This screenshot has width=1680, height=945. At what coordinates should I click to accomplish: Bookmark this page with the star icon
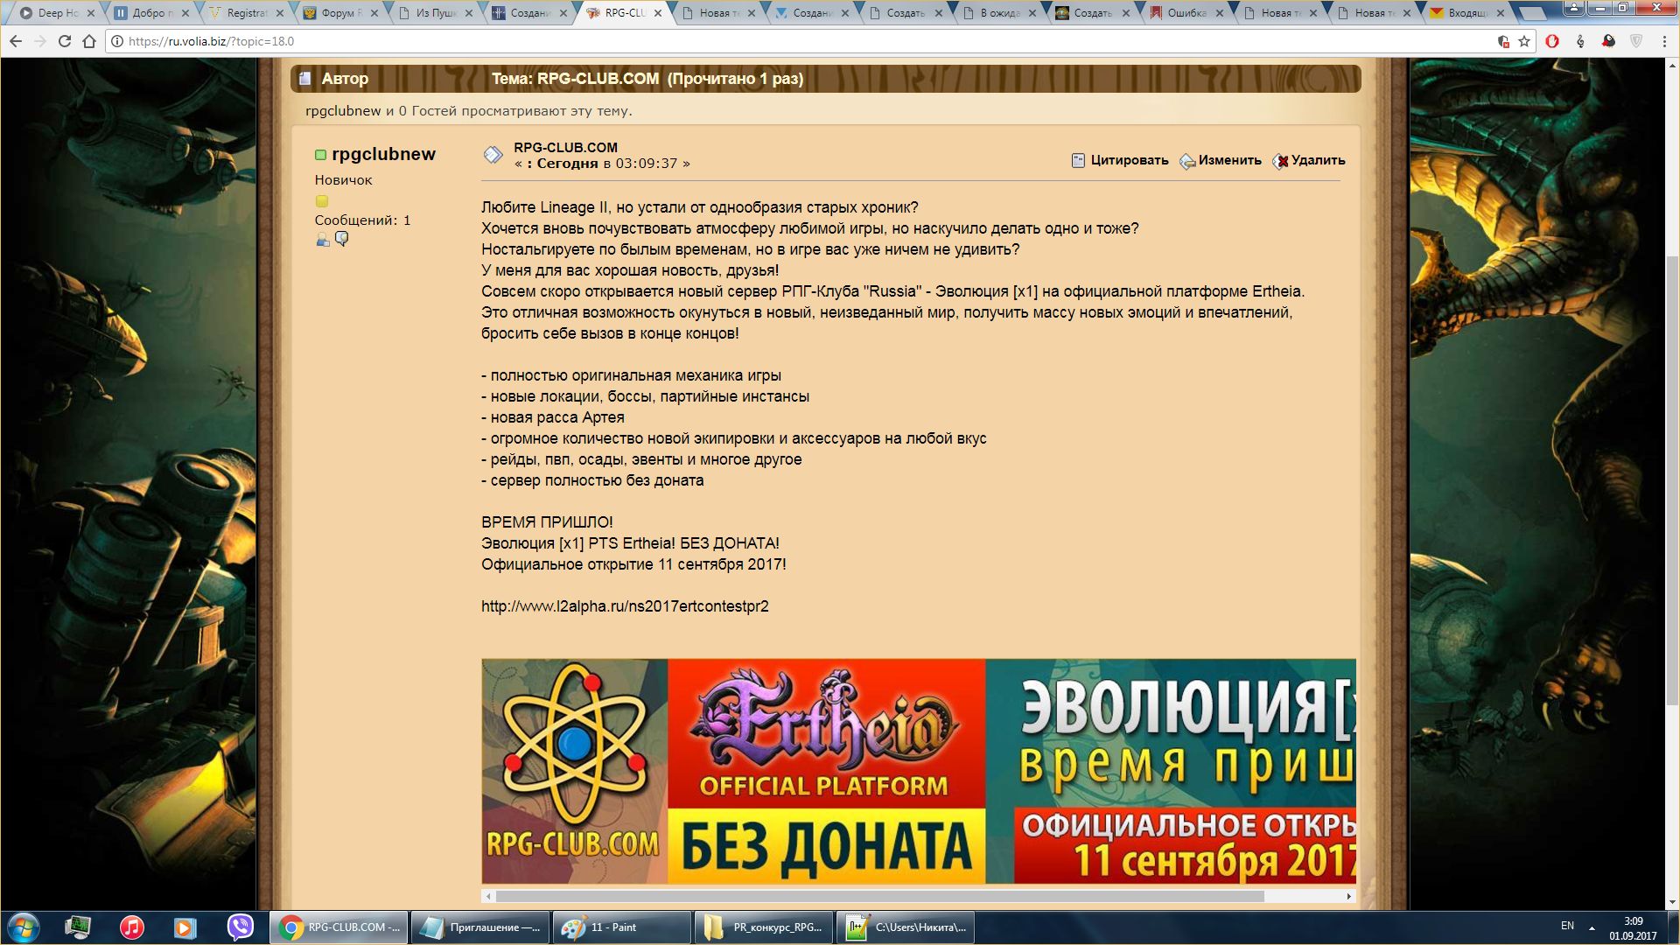(1524, 41)
